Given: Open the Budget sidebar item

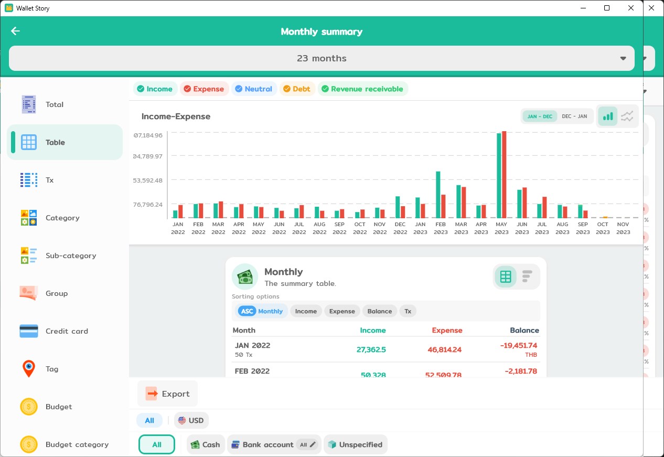Looking at the screenshot, I should [65, 407].
